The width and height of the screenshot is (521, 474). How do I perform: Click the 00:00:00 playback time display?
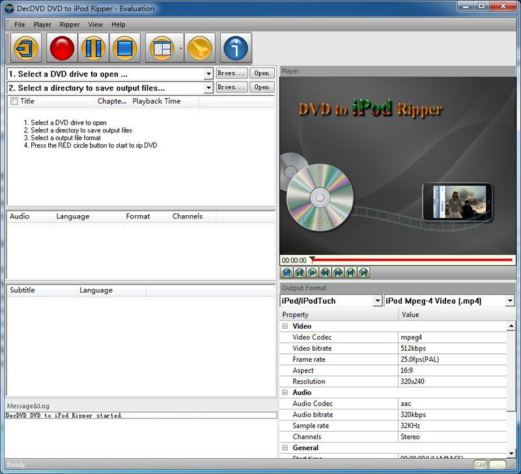pos(294,260)
